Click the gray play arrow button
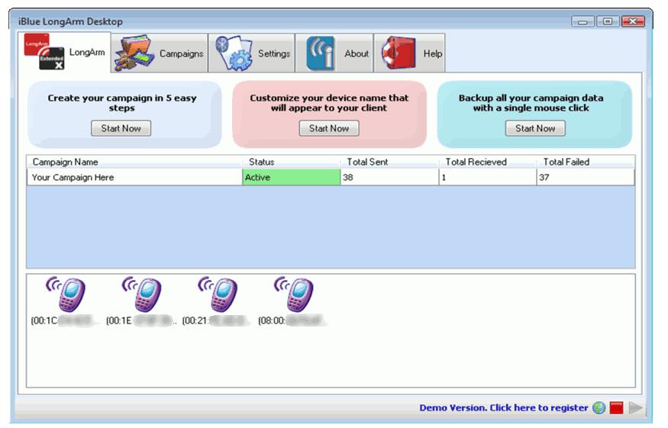Viewport: 668px width, 428px height. [635, 407]
